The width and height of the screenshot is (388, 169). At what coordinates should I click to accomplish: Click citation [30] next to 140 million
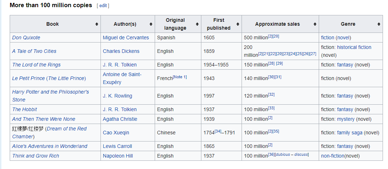tap(271, 77)
